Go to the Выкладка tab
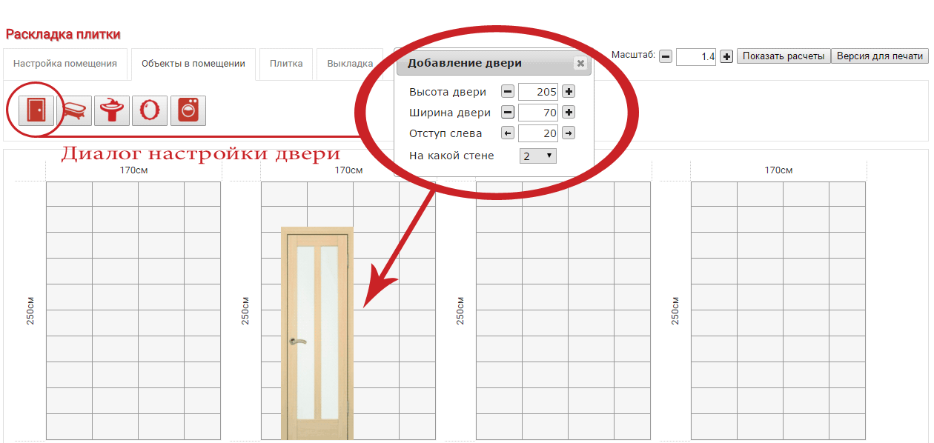The image size is (934, 443). (x=350, y=64)
